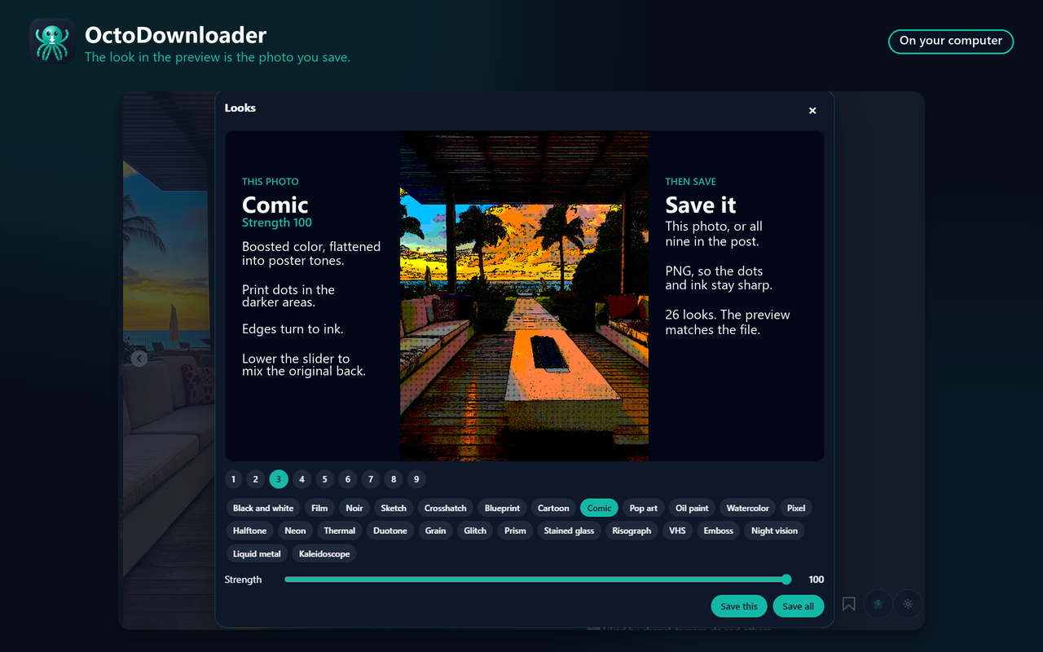Click the sun-shaped Looks icon button

908,604
